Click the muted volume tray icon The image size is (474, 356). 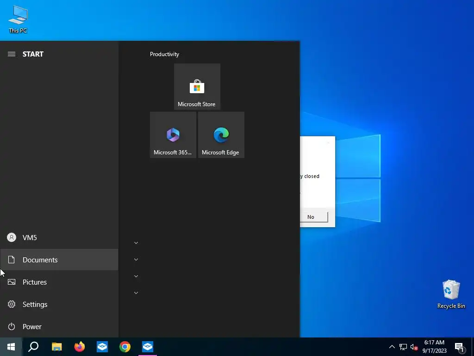click(x=414, y=347)
